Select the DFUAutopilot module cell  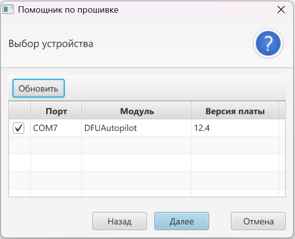(x=137, y=128)
